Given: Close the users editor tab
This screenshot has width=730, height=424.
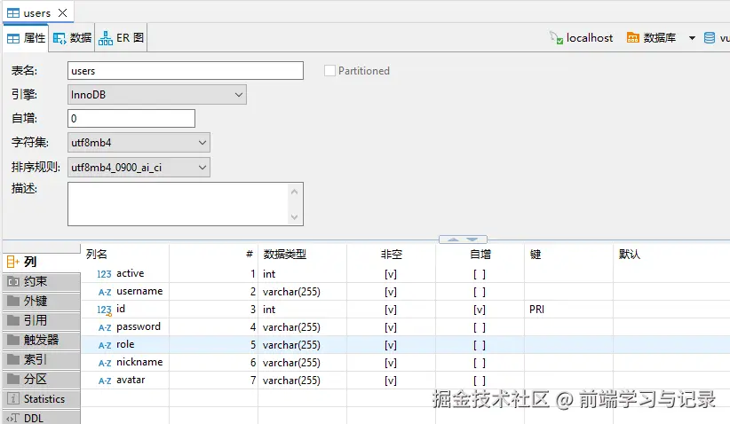Looking at the screenshot, I should click(x=62, y=13).
